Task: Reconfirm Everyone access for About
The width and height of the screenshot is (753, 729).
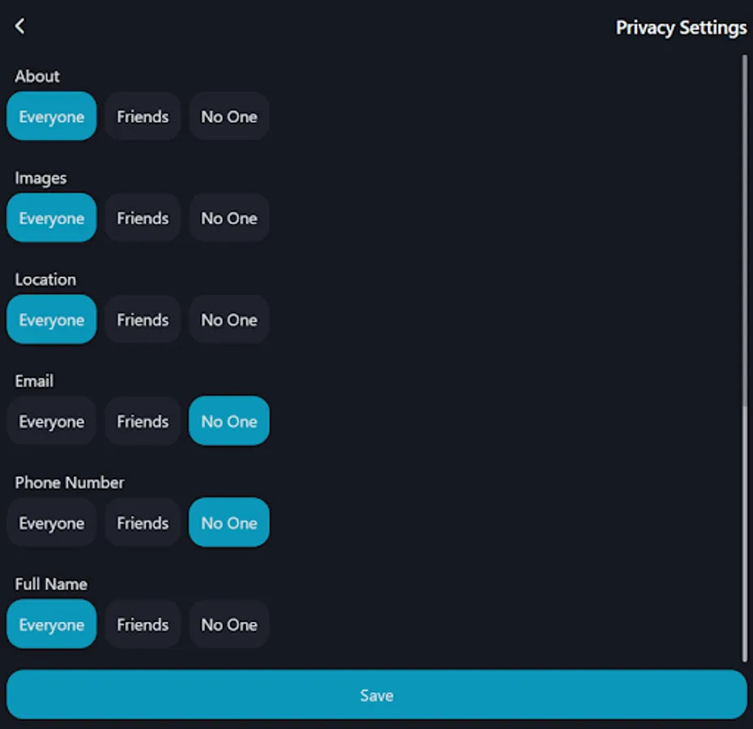Action: tap(51, 116)
